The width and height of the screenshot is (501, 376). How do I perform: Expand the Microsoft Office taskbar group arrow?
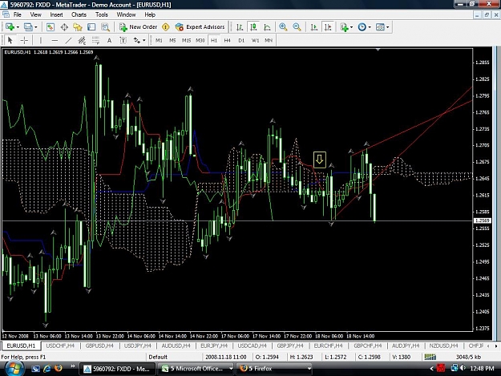click(231, 369)
